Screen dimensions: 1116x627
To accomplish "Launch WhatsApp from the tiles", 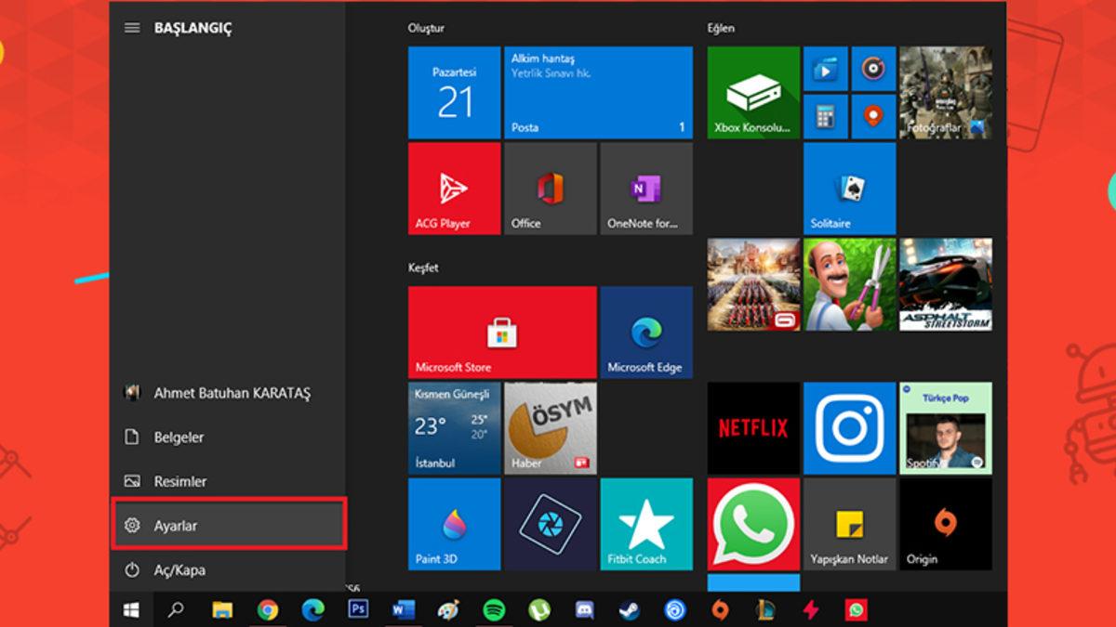I will click(751, 525).
